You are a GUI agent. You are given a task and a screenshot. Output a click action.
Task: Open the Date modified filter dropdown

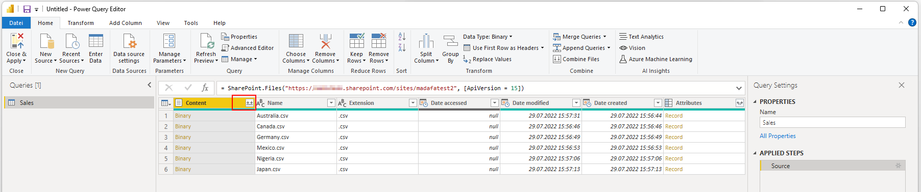pos(576,103)
